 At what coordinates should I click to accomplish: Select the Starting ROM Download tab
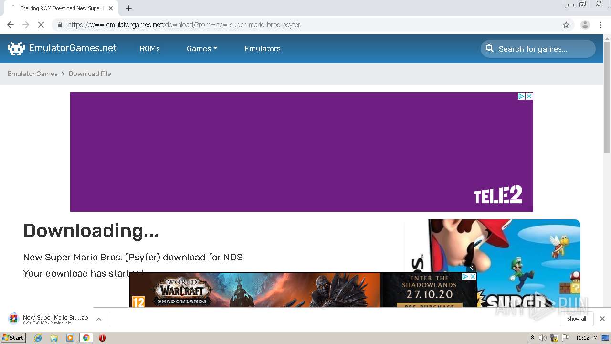pyautogui.click(x=60, y=8)
